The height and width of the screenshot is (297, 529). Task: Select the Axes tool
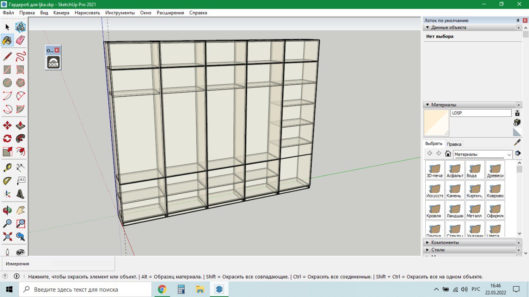7,194
